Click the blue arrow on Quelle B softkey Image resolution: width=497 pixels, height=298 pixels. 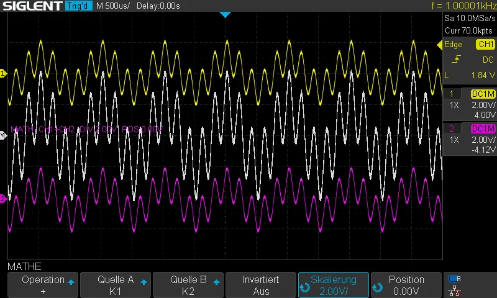pyautogui.click(x=216, y=282)
